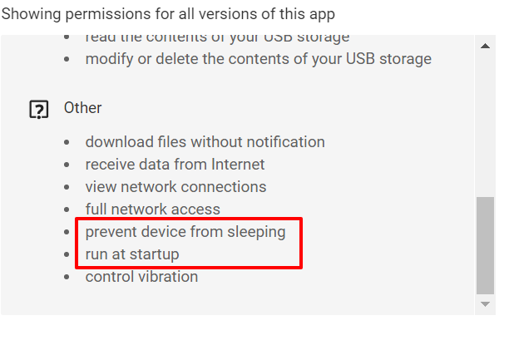Click 'view network connections' permission
The height and width of the screenshot is (340, 509).
tap(175, 187)
